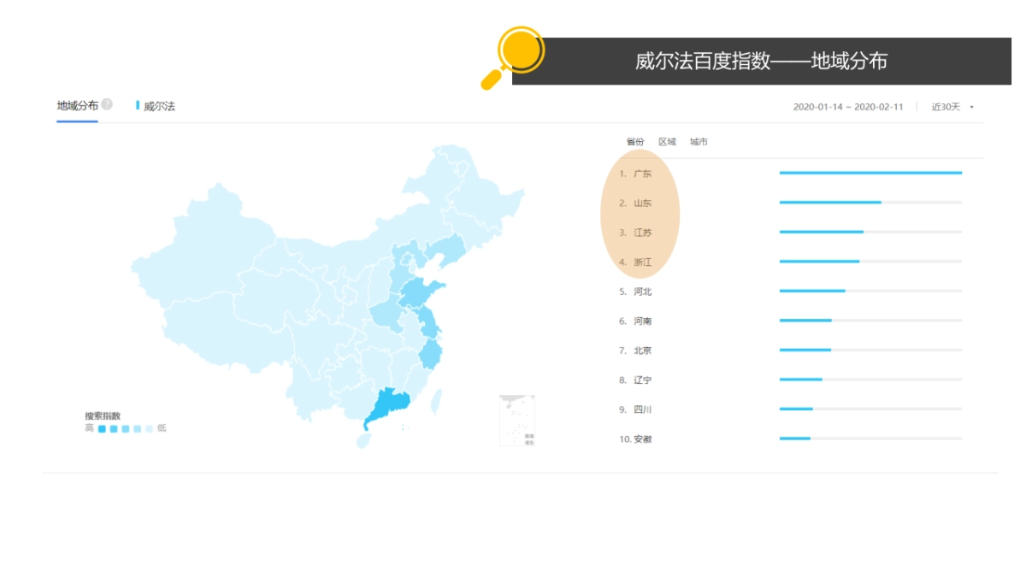Click the 南海诸岛 inset mini map

[x=516, y=419]
